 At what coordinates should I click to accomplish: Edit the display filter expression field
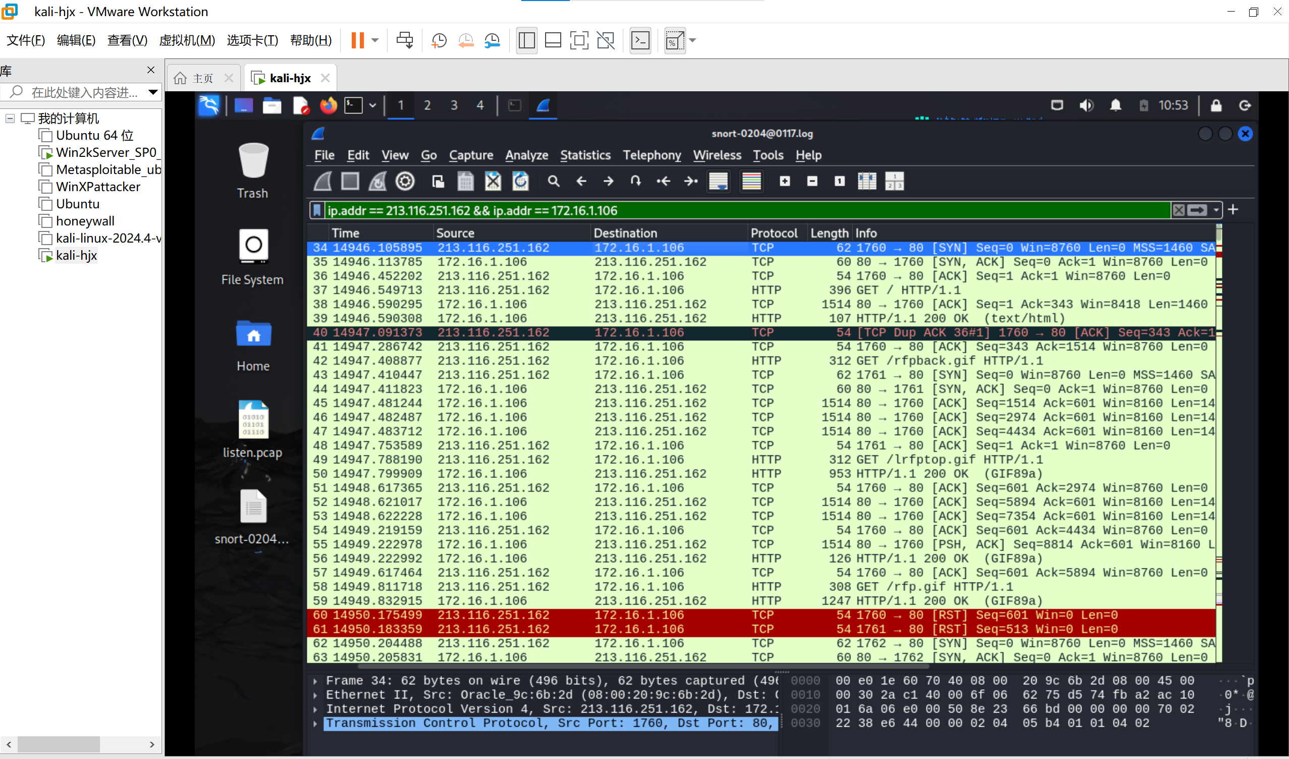(747, 210)
